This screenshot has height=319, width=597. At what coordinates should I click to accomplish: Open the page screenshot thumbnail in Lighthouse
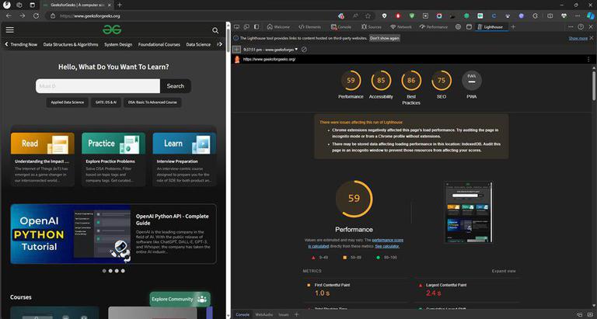[468, 212]
